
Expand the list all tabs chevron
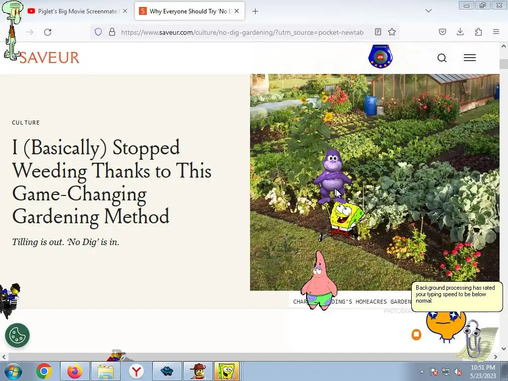pyautogui.click(x=428, y=11)
